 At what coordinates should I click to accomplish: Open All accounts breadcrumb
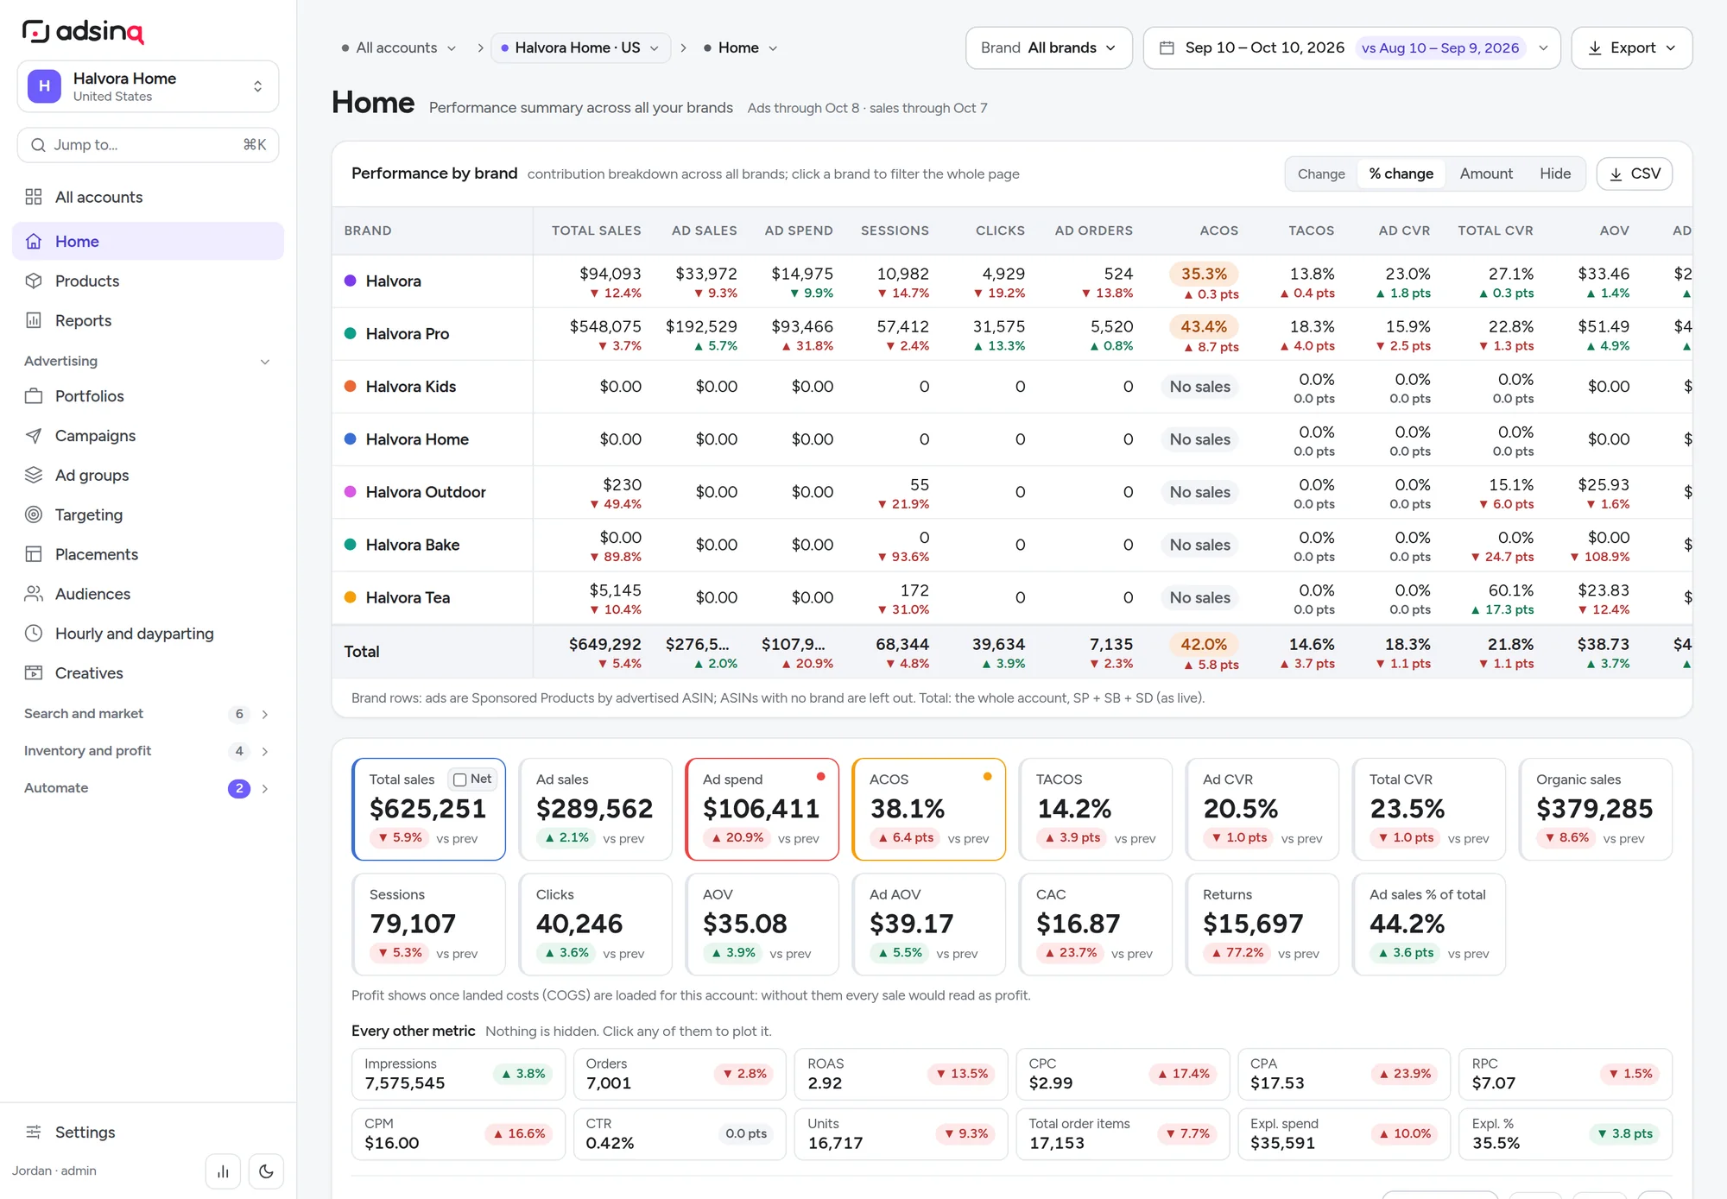(399, 47)
